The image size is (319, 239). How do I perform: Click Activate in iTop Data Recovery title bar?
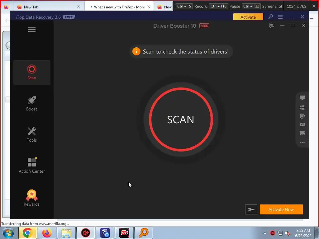coord(248,17)
